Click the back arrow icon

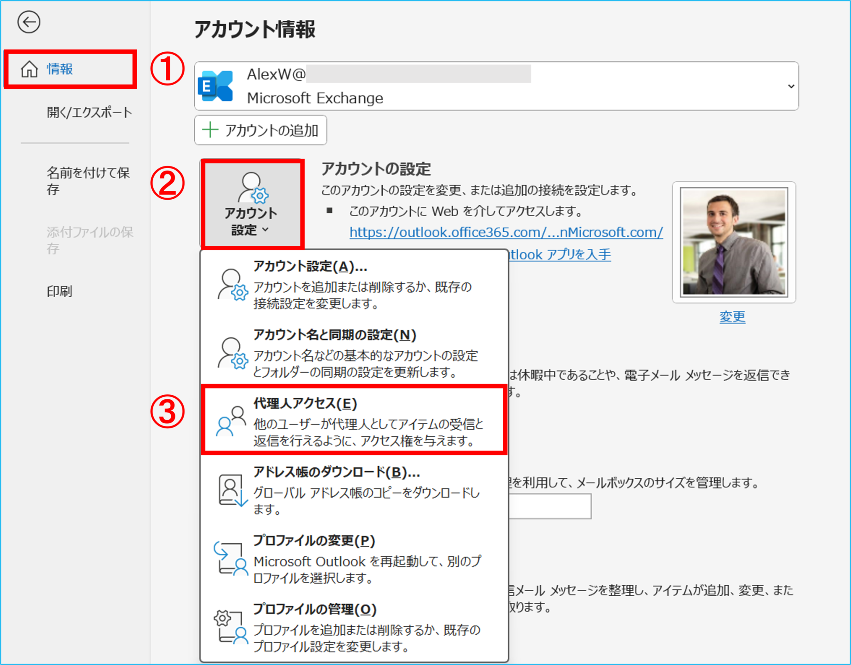point(29,22)
